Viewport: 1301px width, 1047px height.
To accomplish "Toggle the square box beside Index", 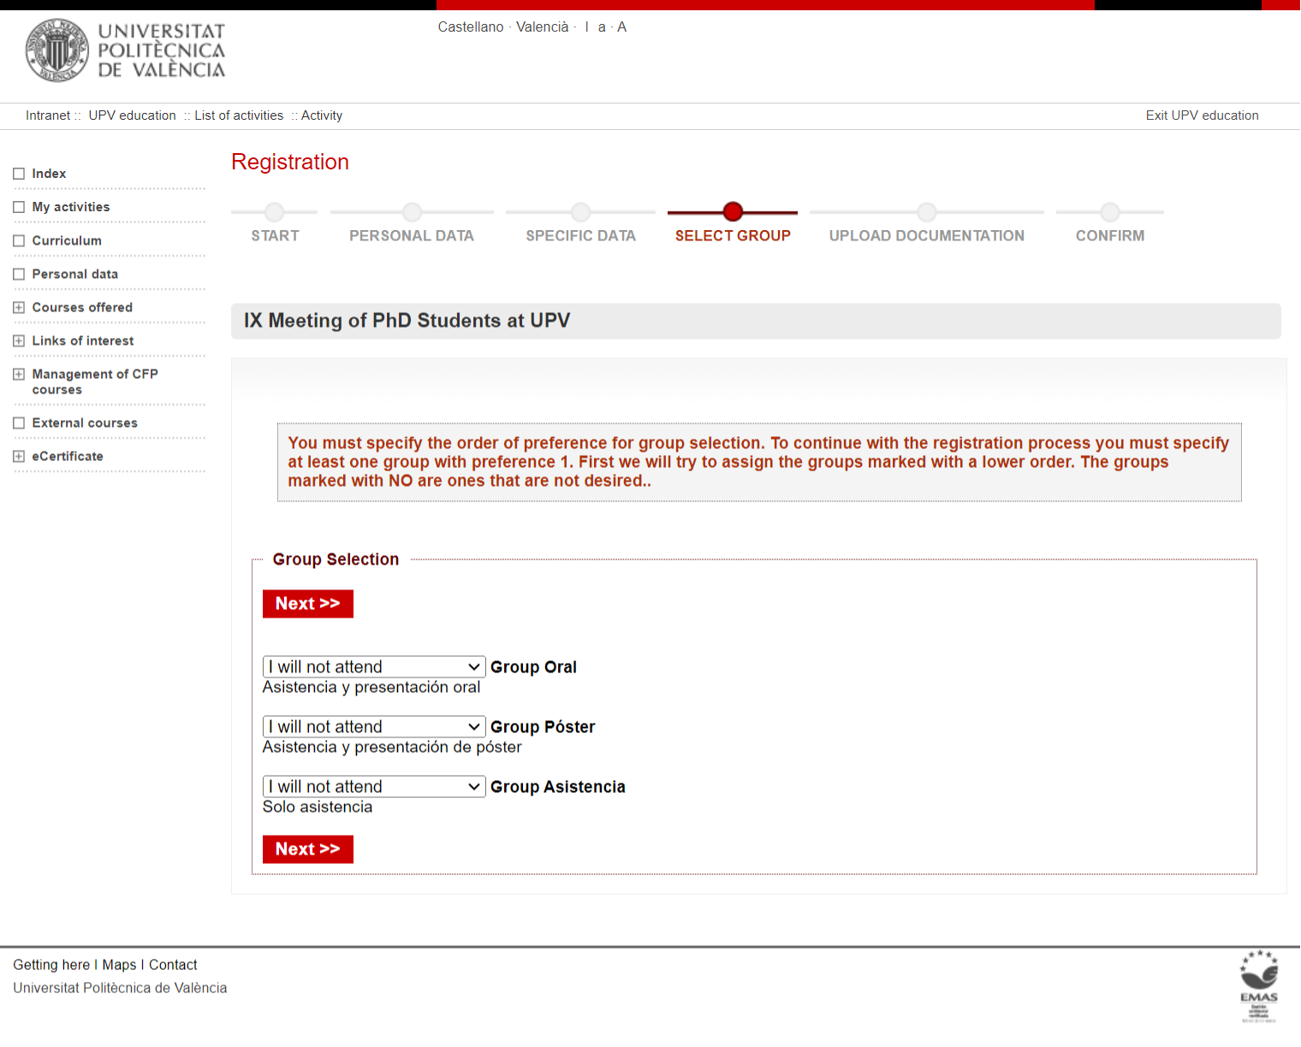I will 19,174.
